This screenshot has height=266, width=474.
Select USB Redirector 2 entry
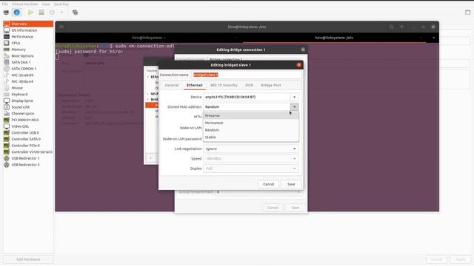[x=28, y=165]
